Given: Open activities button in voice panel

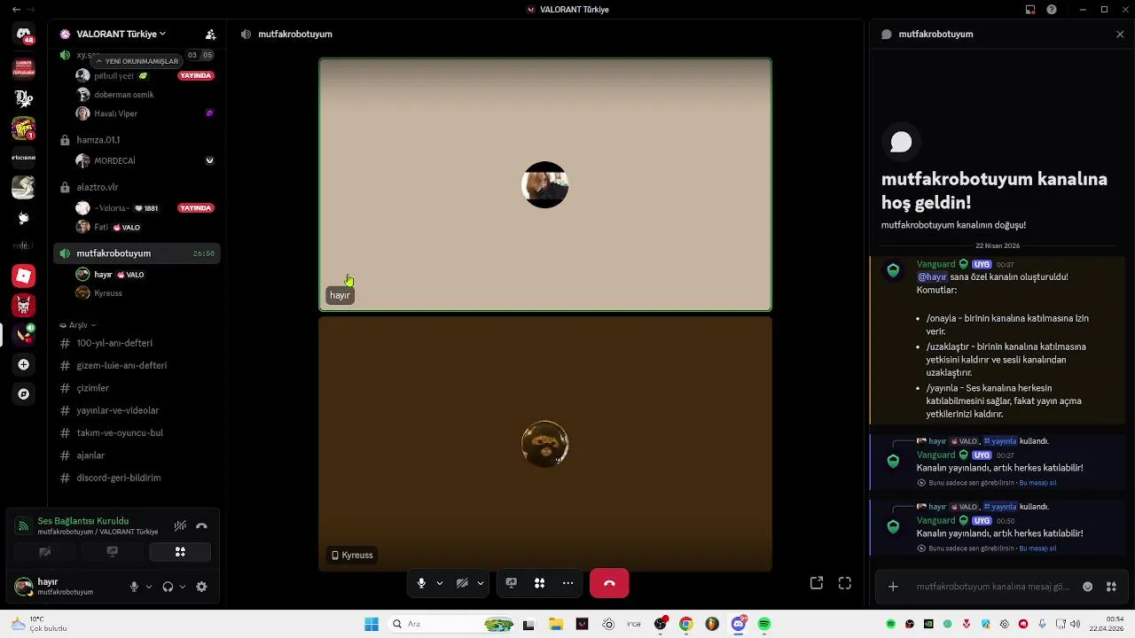Looking at the screenshot, I should (x=180, y=552).
